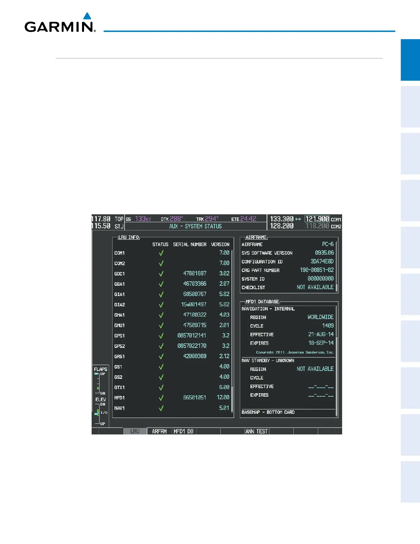Screen dimensions: 420x544
Task: Click the NAV1 status checkmark
Action: pyautogui.click(x=161, y=408)
